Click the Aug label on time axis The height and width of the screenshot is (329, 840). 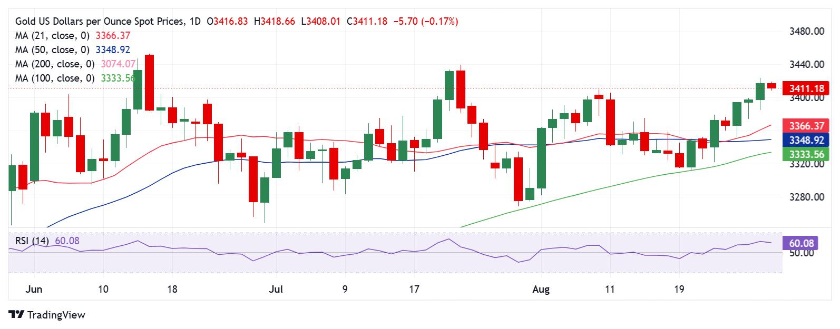[x=541, y=290]
